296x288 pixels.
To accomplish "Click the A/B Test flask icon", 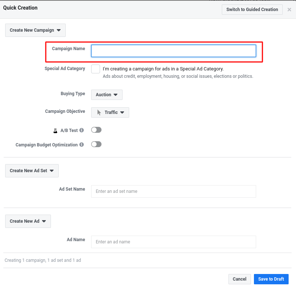I will 55,131.
